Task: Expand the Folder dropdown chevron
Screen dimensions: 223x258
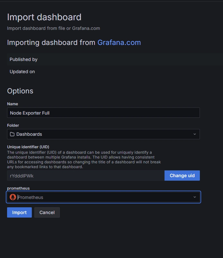Action: [x=195, y=134]
